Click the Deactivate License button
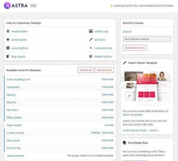The width and height of the screenshot is (178, 161). tap(135, 48)
